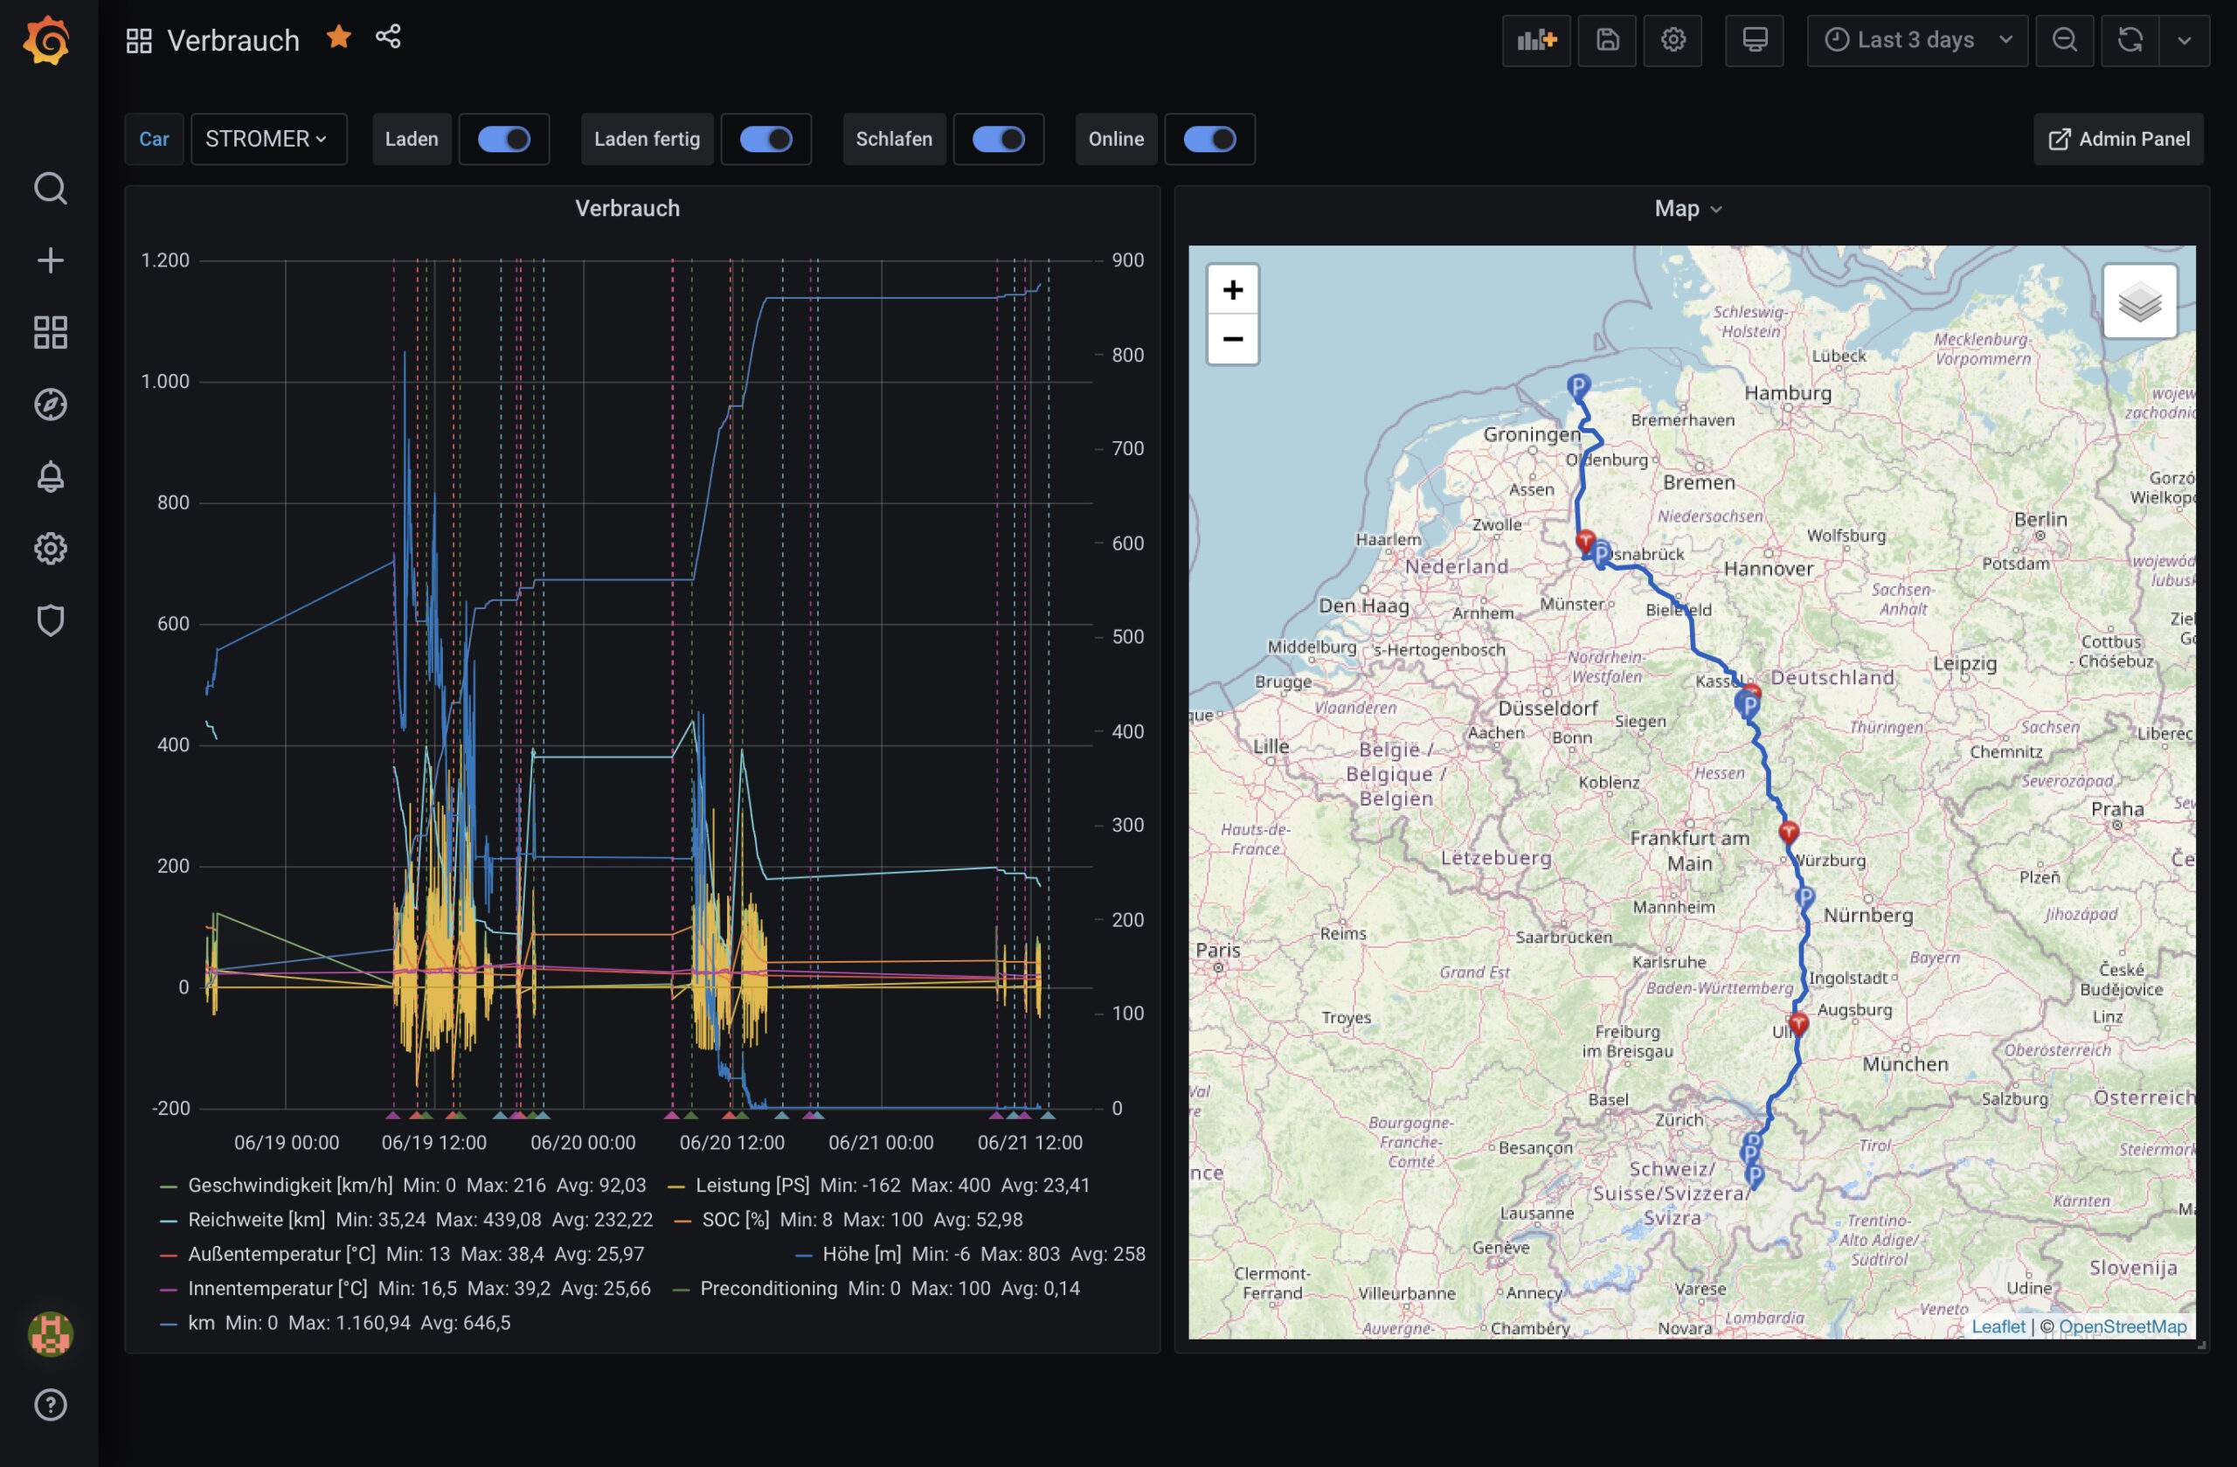Save dashboard using the floppy disk icon
Screen dimensions: 2237x1467
pos(1606,40)
